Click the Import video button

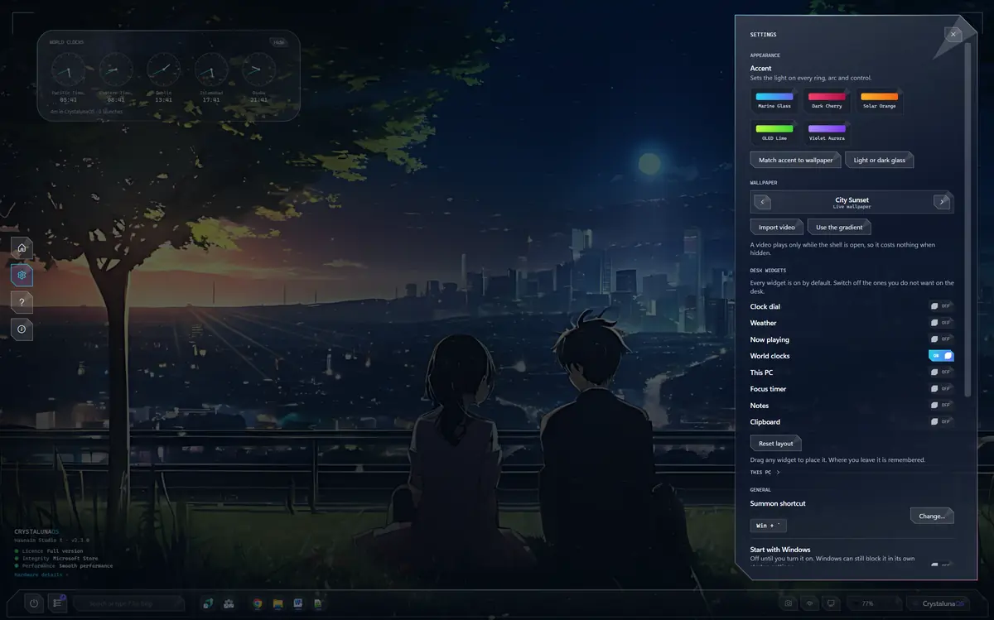click(x=776, y=227)
